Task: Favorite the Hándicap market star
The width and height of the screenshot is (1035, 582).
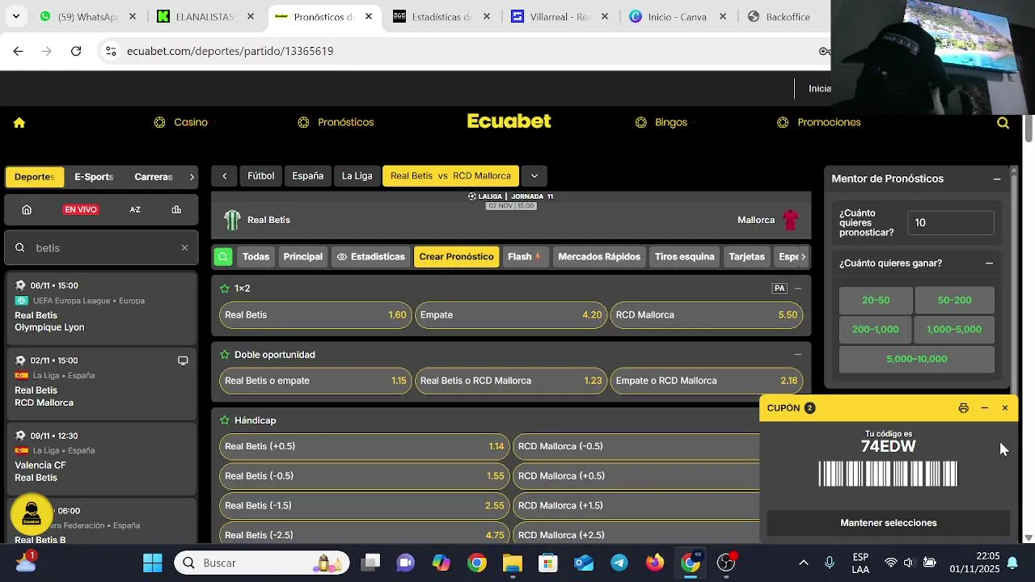Action: coord(225,420)
